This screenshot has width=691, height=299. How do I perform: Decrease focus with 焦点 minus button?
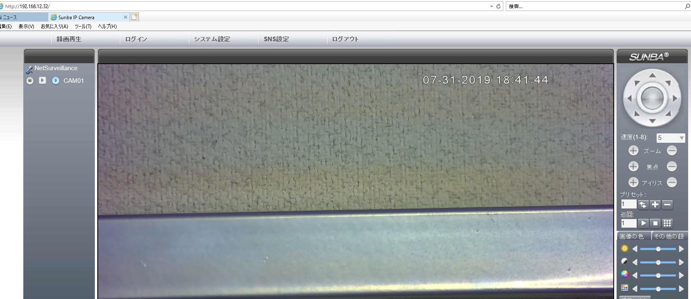point(672,166)
